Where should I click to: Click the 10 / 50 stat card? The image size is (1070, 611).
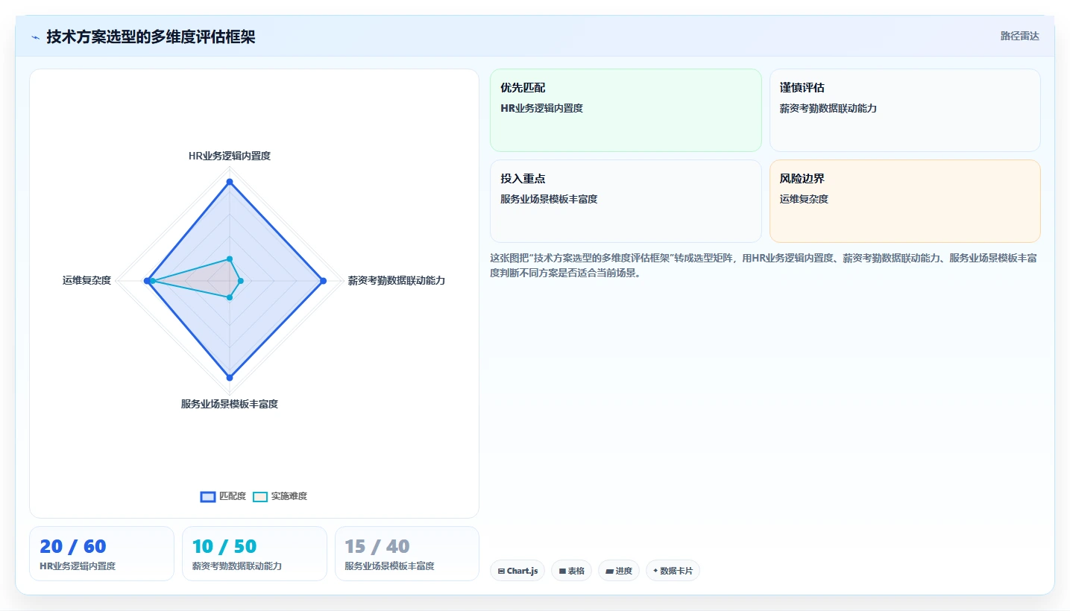[254, 554]
